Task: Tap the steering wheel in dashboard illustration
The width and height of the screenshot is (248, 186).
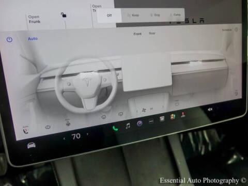Action: (x=86, y=85)
